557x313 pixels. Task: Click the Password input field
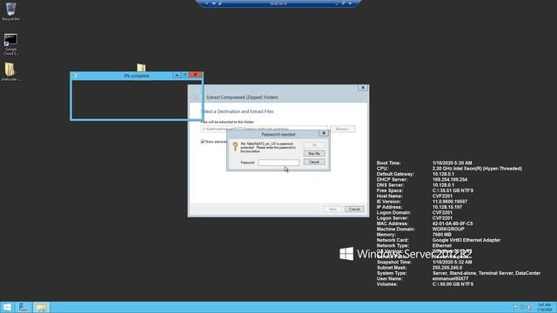(278, 163)
